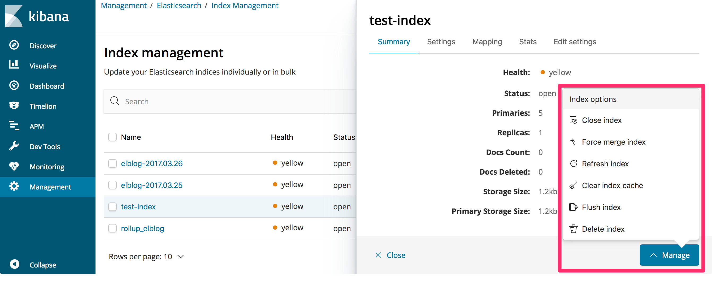Select Clear index cache option
Screen dimensions: 712x285
coord(631,185)
